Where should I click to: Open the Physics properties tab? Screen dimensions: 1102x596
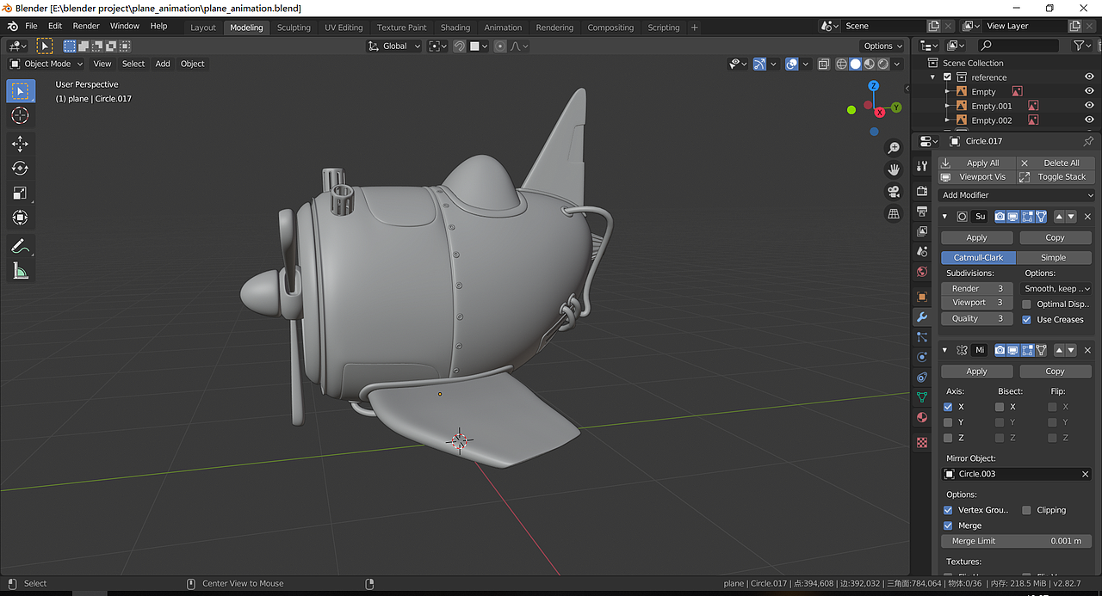click(x=922, y=357)
